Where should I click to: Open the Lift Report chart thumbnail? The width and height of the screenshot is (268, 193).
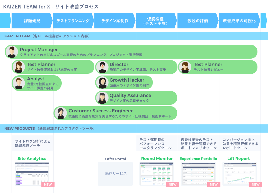pyautogui.click(x=240, y=174)
